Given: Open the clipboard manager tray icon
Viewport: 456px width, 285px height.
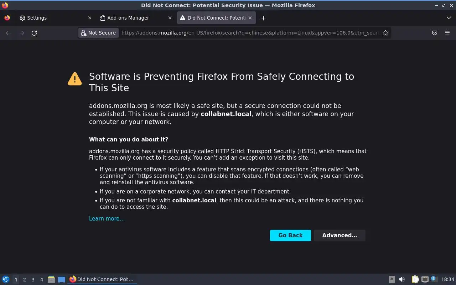Looking at the screenshot, I should pos(415,279).
